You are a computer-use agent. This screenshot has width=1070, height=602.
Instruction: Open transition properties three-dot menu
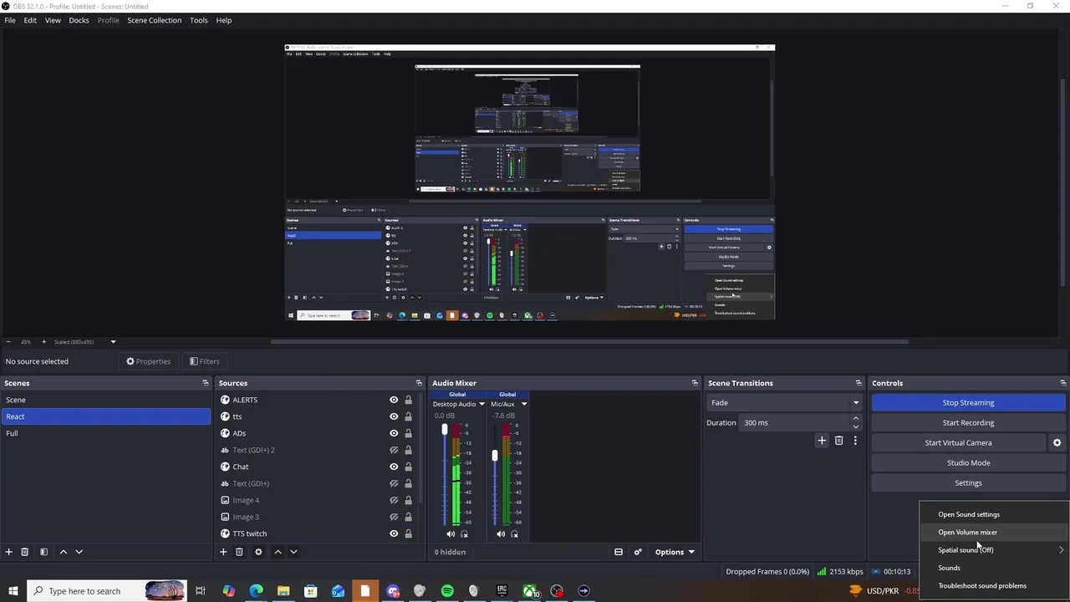click(855, 441)
